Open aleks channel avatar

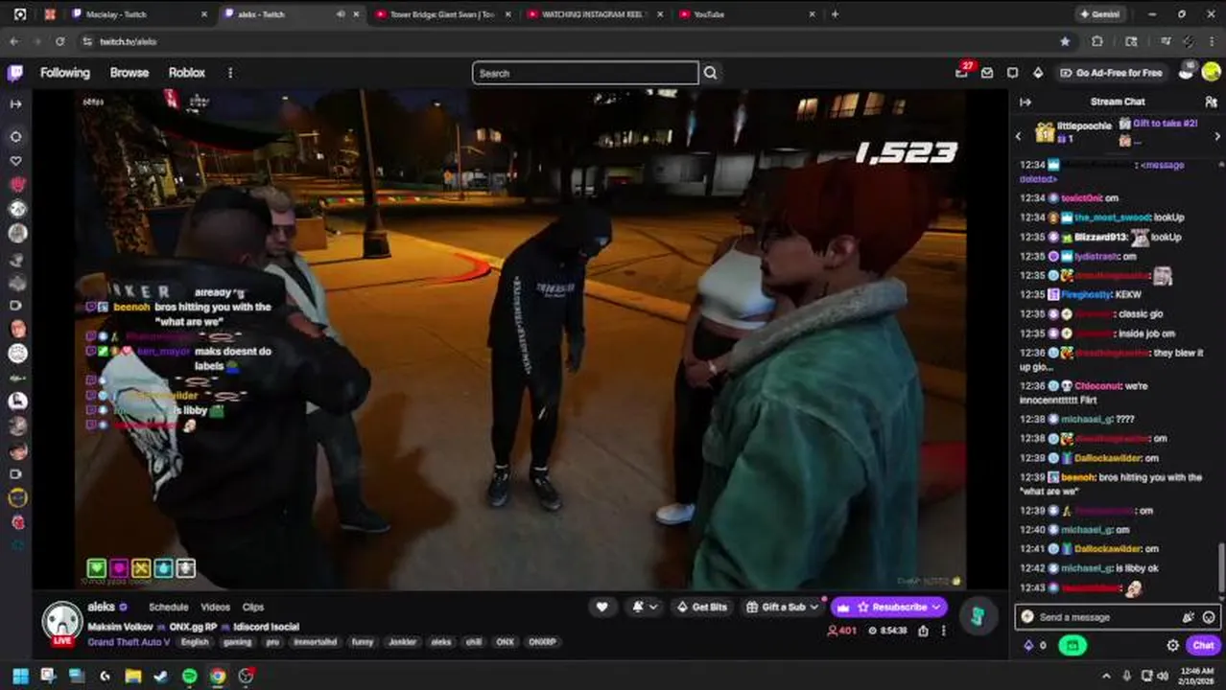click(x=62, y=623)
